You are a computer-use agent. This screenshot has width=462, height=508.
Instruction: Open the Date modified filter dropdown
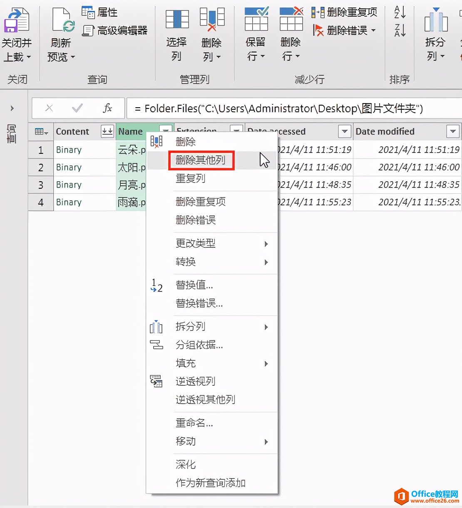[453, 132]
